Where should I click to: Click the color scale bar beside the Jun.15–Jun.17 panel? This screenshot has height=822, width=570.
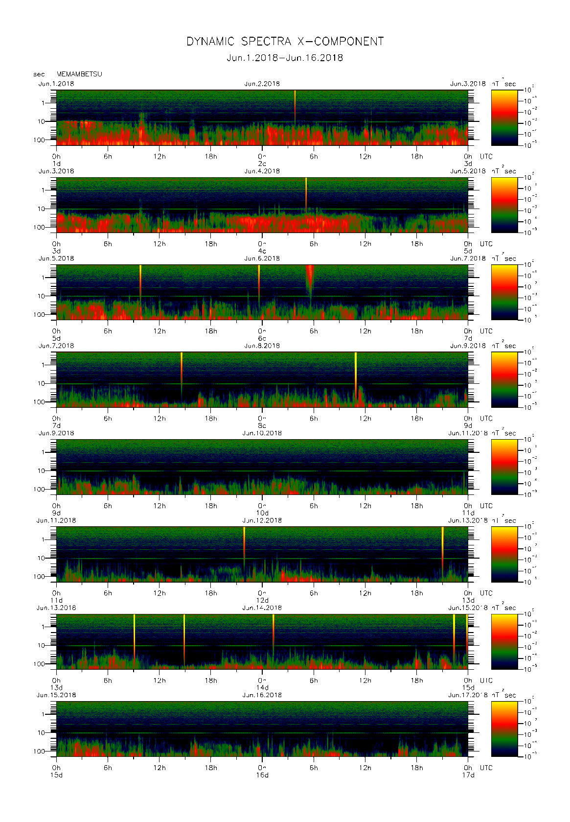pyautogui.click(x=504, y=729)
